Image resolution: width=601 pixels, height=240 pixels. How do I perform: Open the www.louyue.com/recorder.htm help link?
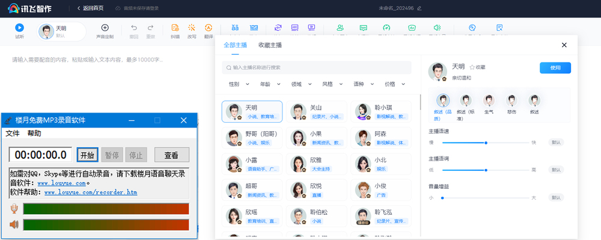[x=91, y=192]
